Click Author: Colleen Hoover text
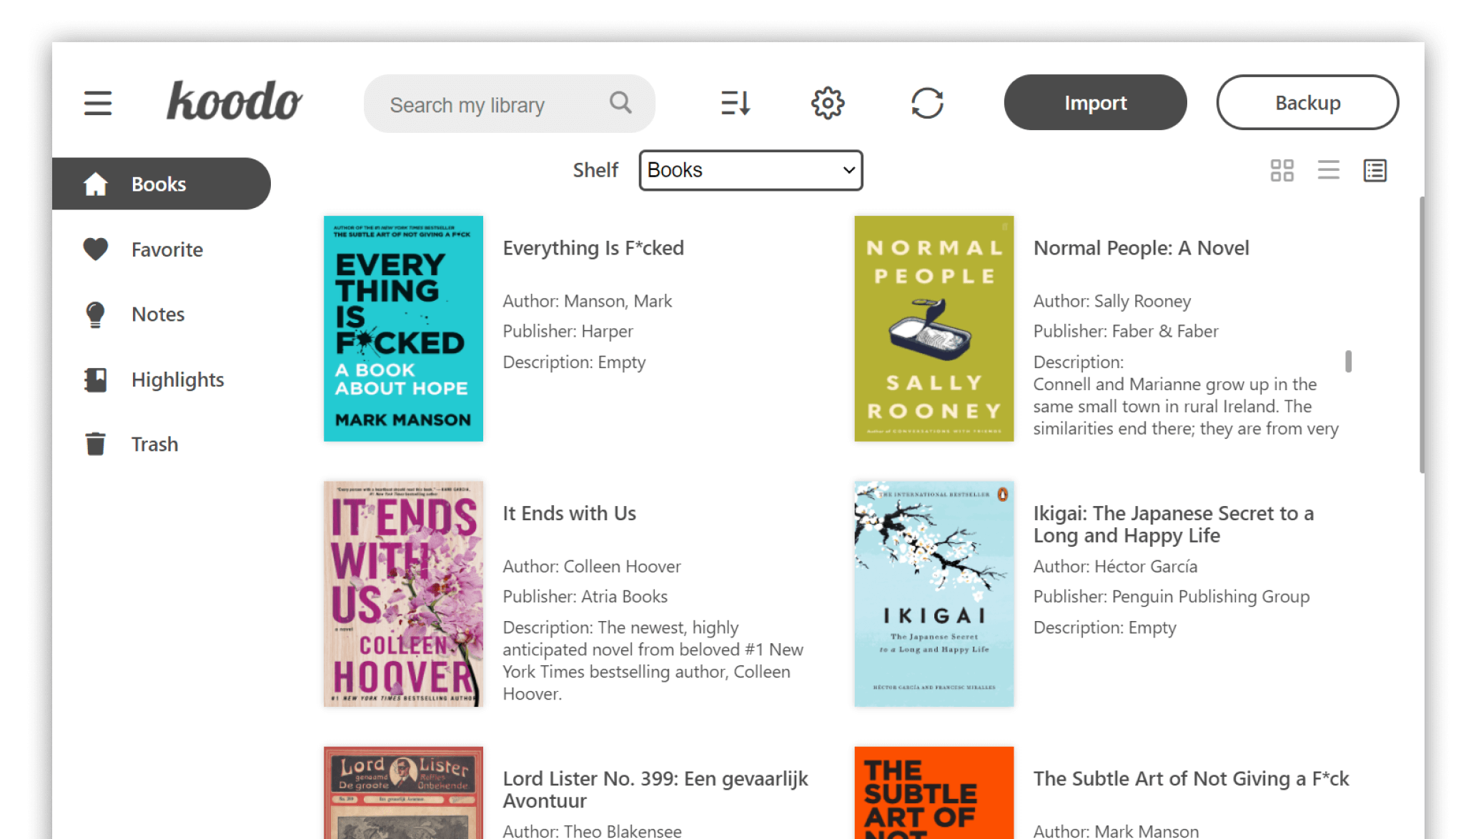The image size is (1476, 839). pyautogui.click(x=592, y=566)
